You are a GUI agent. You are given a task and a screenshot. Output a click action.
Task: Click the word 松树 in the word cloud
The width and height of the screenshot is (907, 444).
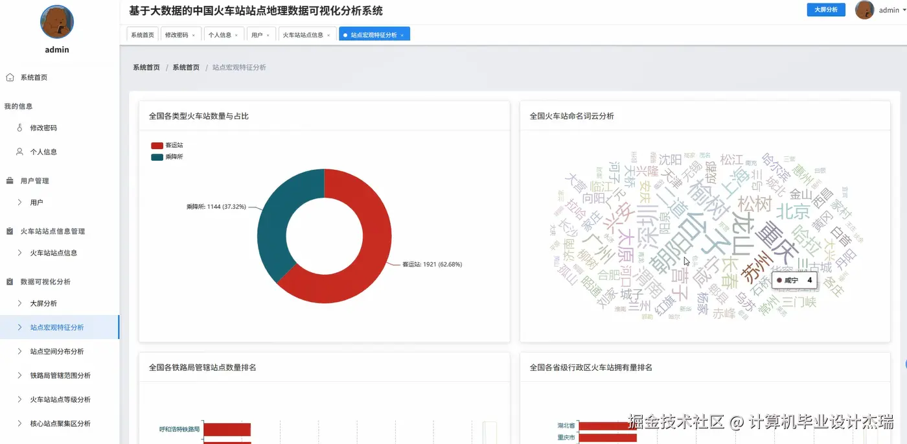click(753, 204)
